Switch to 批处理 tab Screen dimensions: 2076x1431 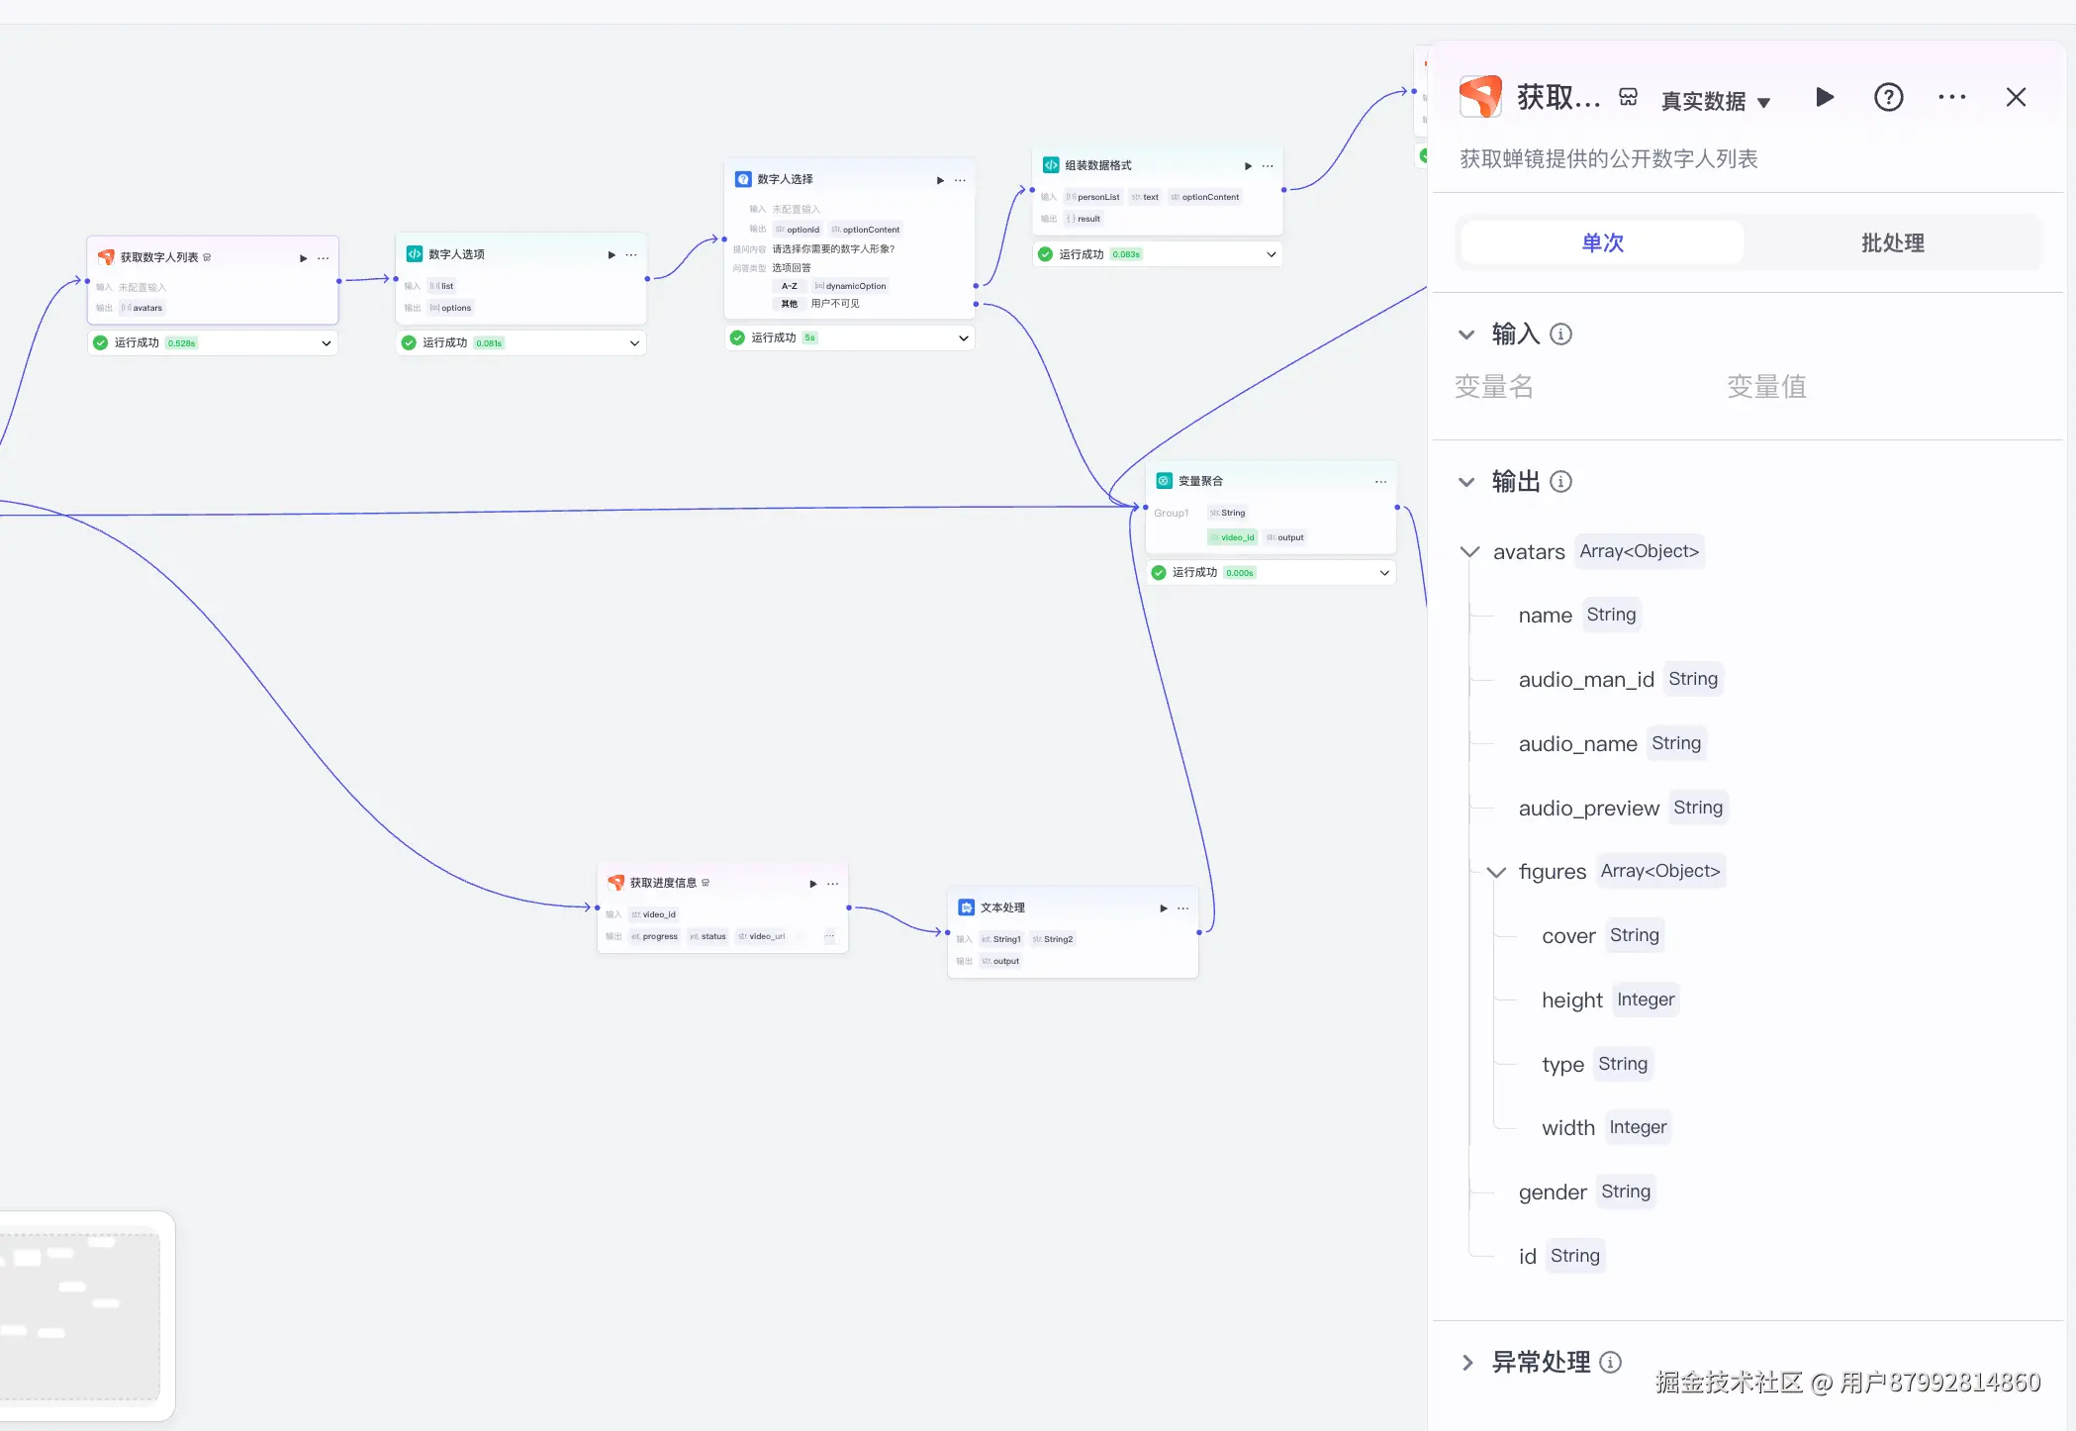point(1892,242)
